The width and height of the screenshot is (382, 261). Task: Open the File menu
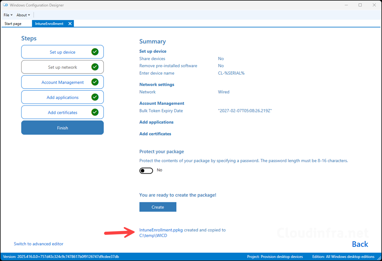[8, 15]
